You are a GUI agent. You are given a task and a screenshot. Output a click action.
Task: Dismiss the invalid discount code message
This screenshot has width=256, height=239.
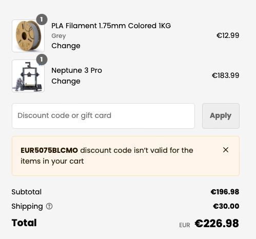[x=226, y=150]
